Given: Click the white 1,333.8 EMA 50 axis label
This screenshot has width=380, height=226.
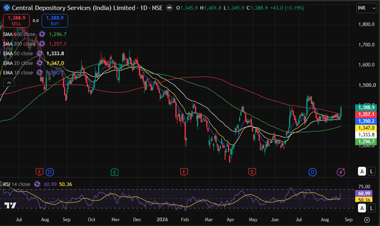Looking at the screenshot, I should click(366, 135).
